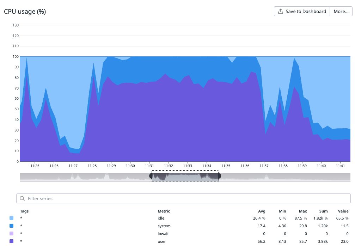
Task: Grab the right handle of the time range selector
Action: pyautogui.click(x=219, y=176)
